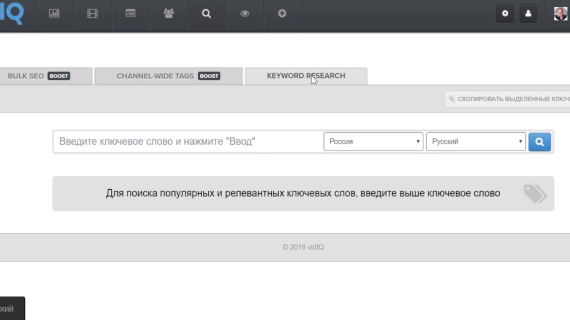
Task: Click the analytics bar chart icon
Action: (x=54, y=13)
